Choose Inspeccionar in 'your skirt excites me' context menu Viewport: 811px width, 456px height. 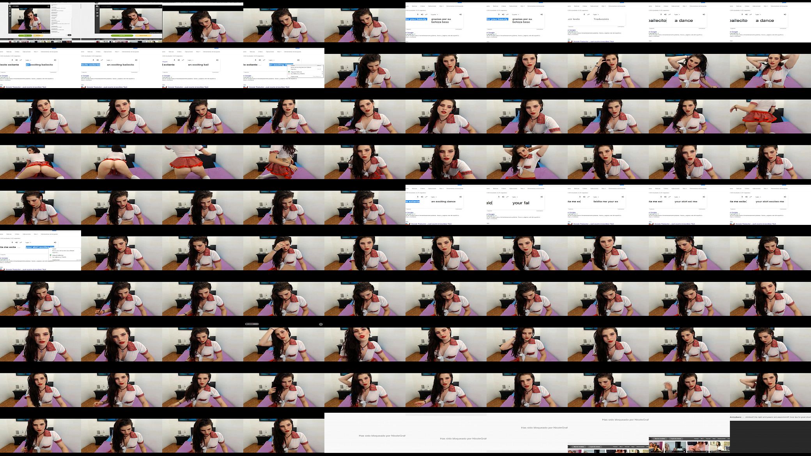[56, 260]
